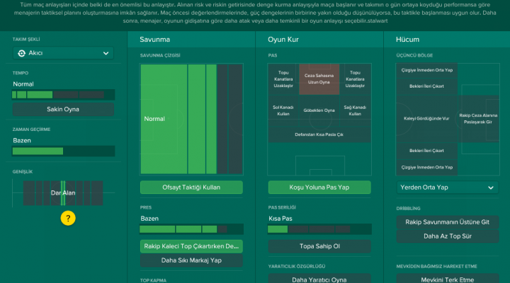Viewport: 510px width, 283px height.
Task: Open the Akıcı team shape dropdown
Action: point(63,53)
